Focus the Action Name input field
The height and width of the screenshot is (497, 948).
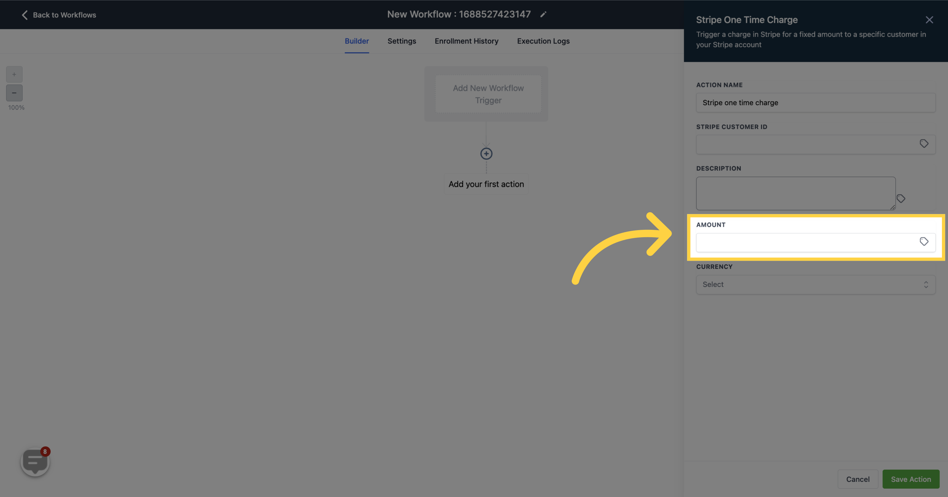click(815, 102)
